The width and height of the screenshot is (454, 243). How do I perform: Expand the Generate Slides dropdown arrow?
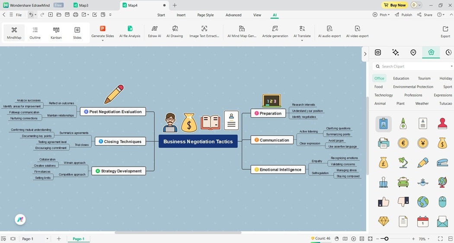[x=102, y=41]
